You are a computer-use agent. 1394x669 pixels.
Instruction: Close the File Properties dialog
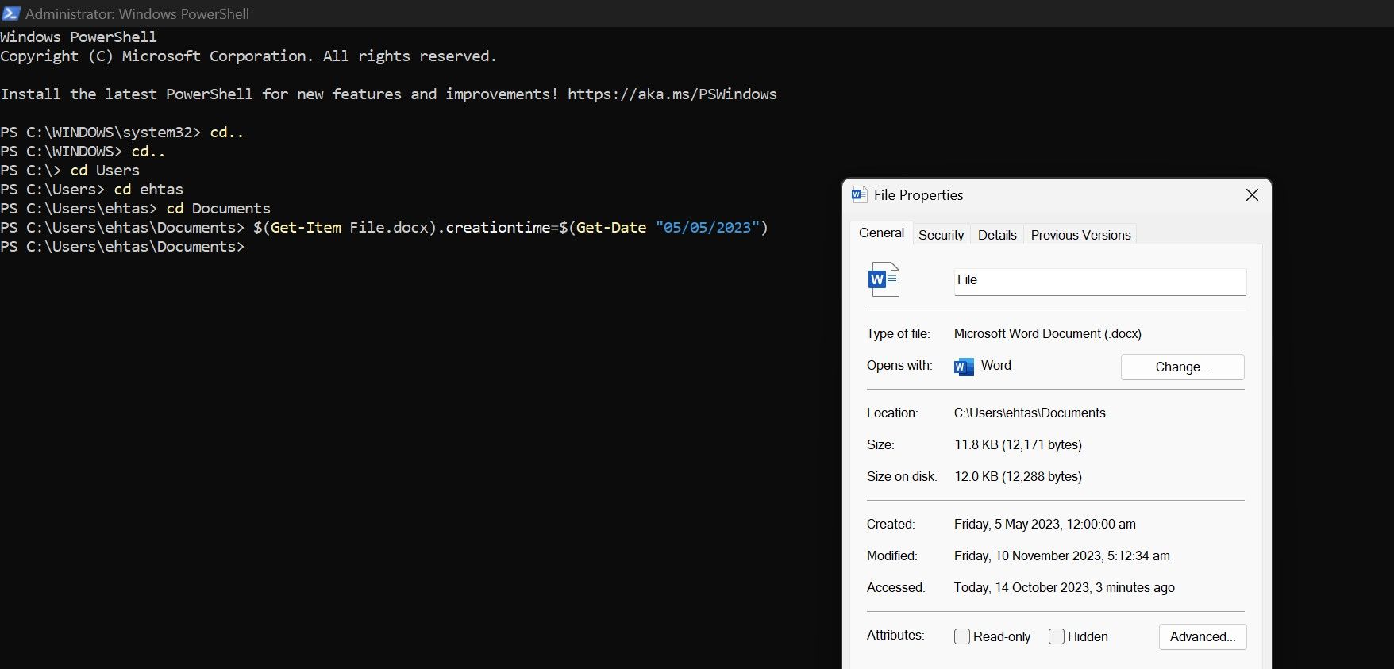[1252, 194]
